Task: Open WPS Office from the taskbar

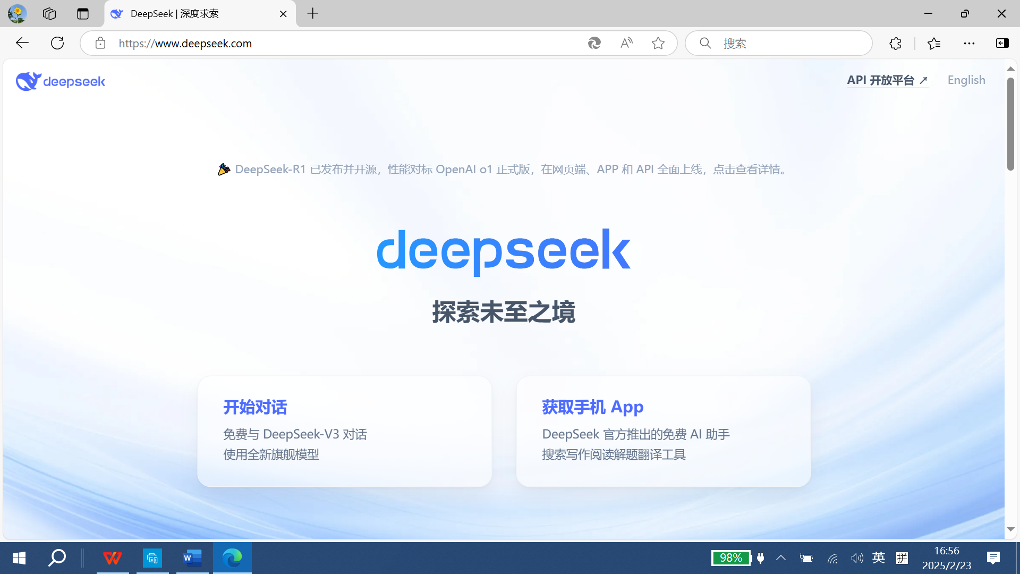Action: click(x=113, y=558)
